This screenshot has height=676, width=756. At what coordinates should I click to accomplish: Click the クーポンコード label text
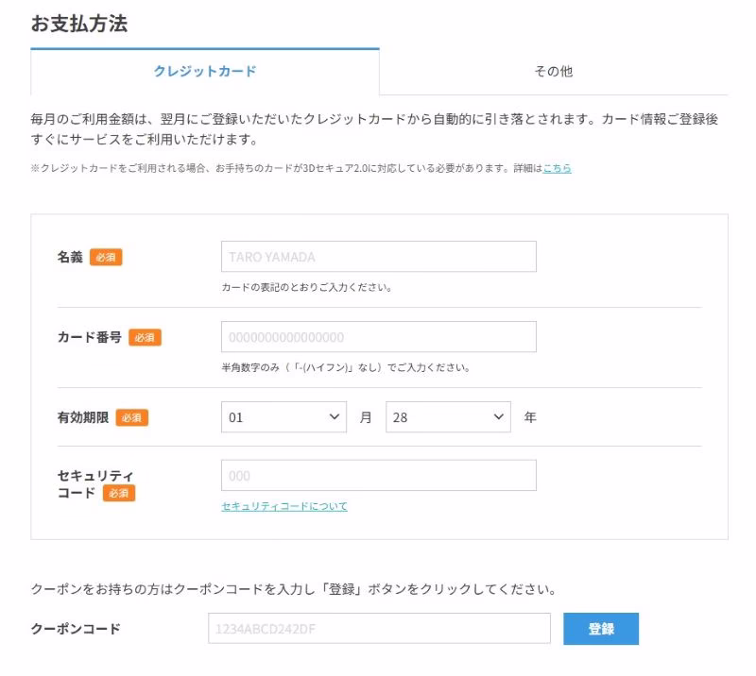coord(76,629)
